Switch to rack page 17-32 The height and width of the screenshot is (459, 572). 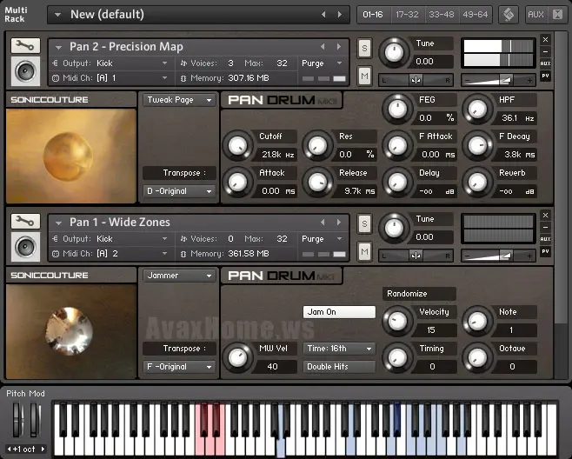407,15
